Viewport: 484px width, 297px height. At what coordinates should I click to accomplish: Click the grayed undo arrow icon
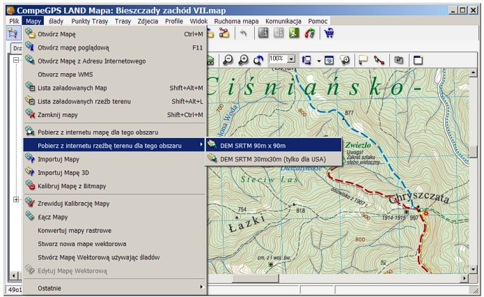point(244,33)
